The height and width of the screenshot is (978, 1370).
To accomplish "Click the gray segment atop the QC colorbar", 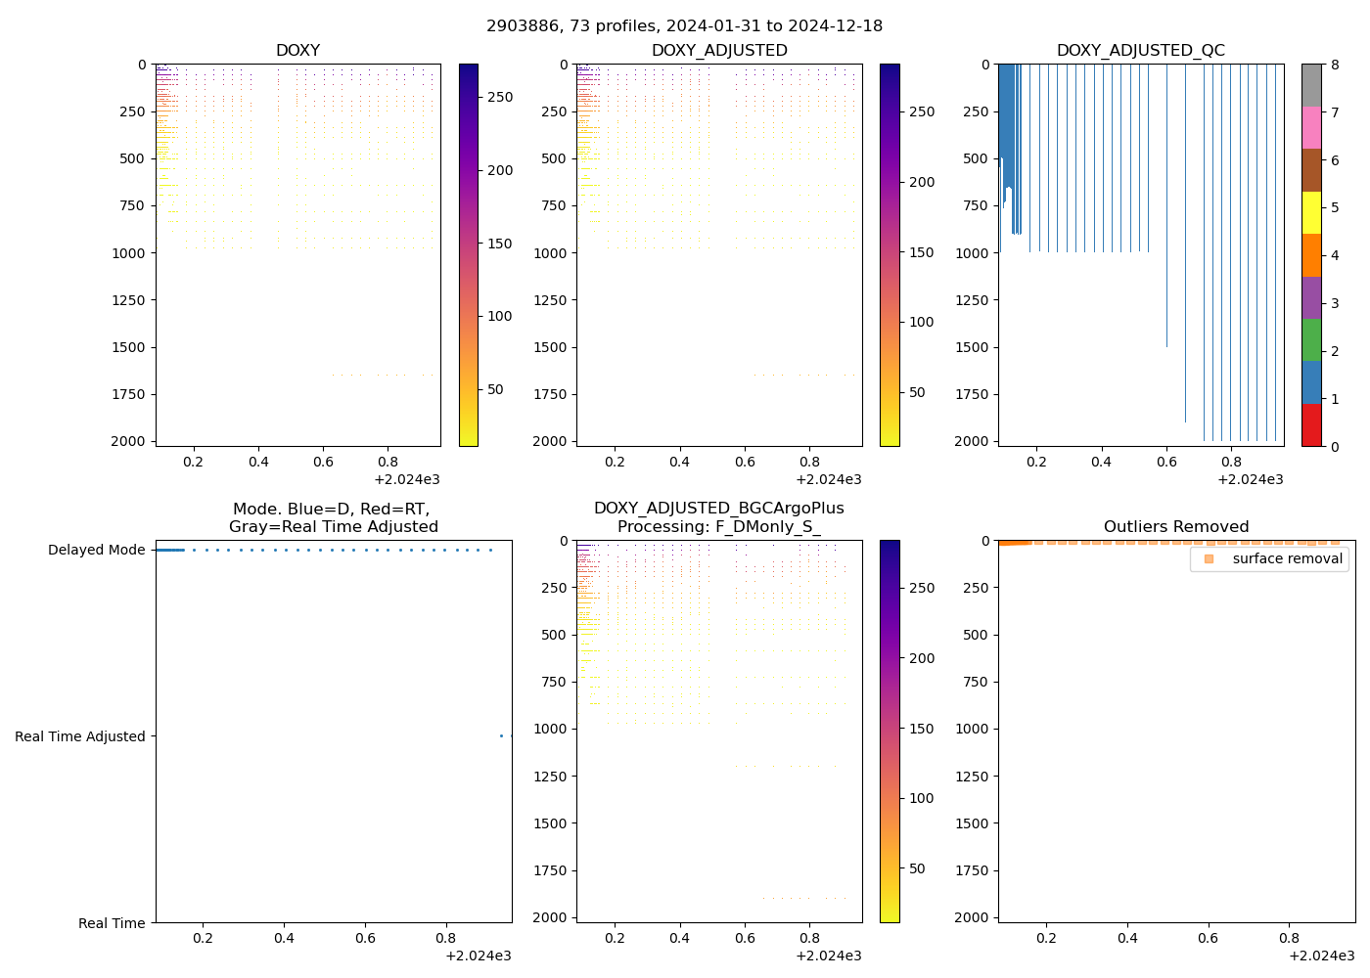I will click(1311, 85).
